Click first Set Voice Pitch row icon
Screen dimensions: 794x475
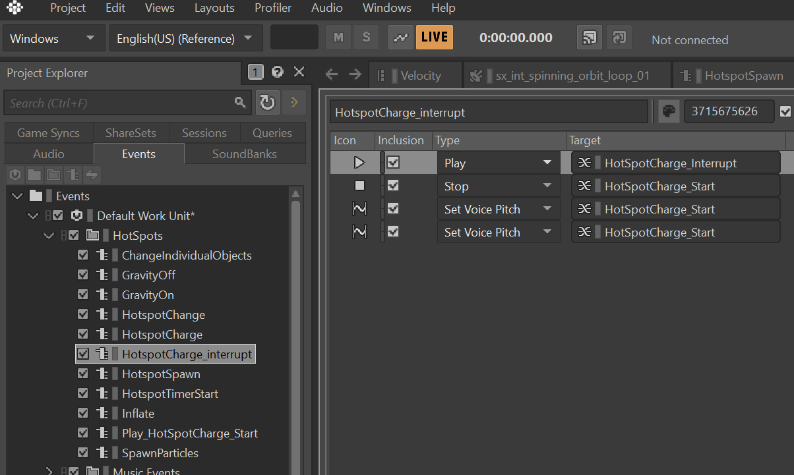[x=359, y=209]
